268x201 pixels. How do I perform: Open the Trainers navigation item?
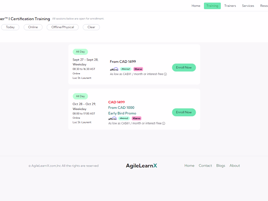(230, 6)
